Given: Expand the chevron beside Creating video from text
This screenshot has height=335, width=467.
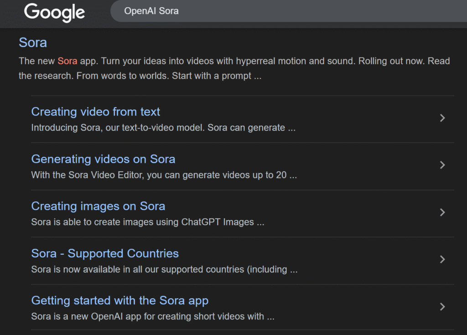Looking at the screenshot, I should [442, 118].
